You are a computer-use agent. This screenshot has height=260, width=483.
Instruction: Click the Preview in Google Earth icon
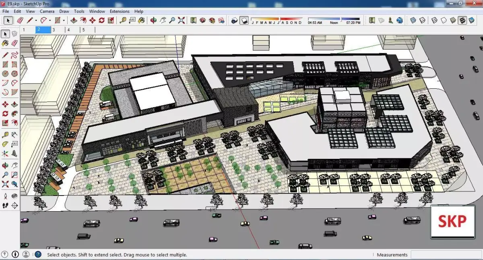pos(400,20)
